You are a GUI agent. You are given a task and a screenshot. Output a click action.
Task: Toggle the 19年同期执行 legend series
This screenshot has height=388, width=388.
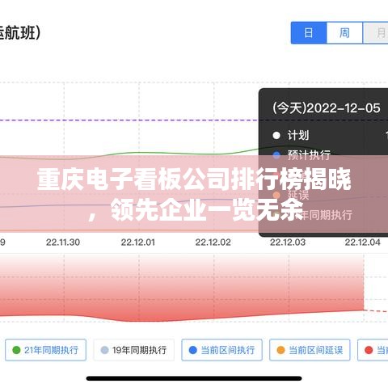point(133,350)
